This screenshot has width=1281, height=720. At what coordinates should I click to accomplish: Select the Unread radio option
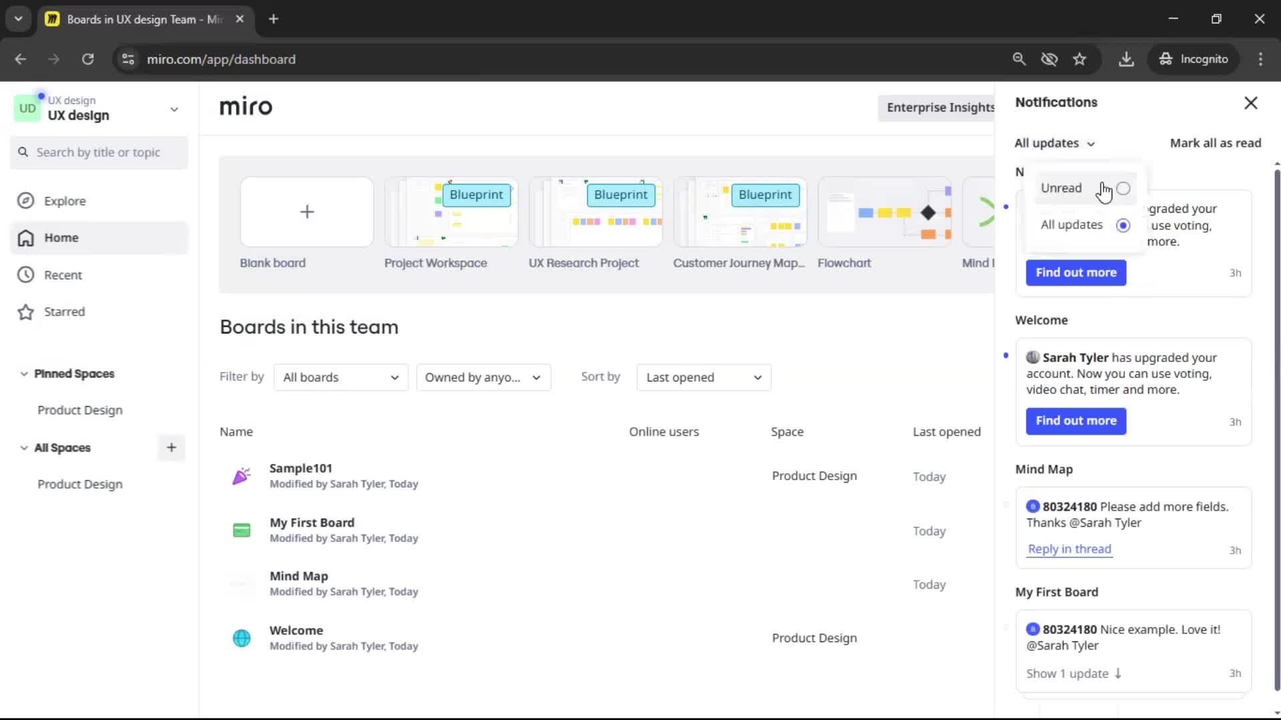tap(1123, 189)
